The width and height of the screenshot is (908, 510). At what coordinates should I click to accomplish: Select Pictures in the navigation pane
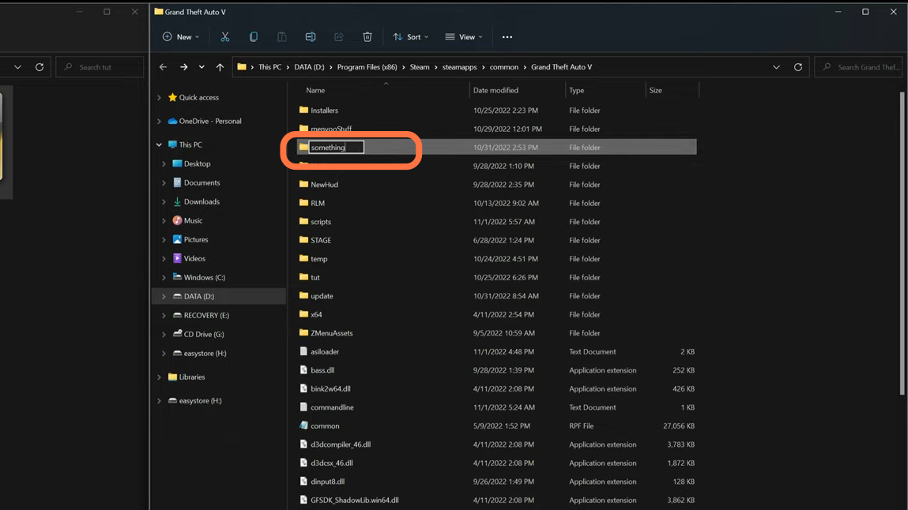196,239
